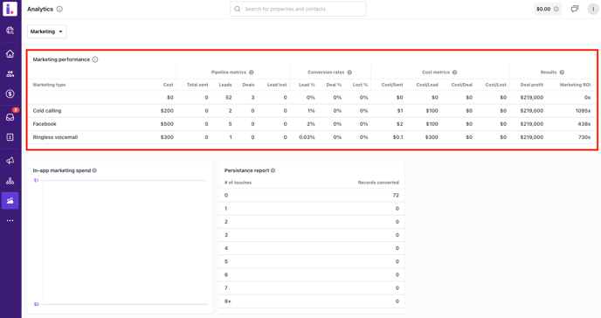This screenshot has width=601, height=318.
Task: Click info icon beside In-app marketing spend
Action: pos(94,170)
